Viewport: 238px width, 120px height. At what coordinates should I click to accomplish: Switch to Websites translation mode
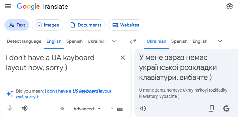pos(126,25)
